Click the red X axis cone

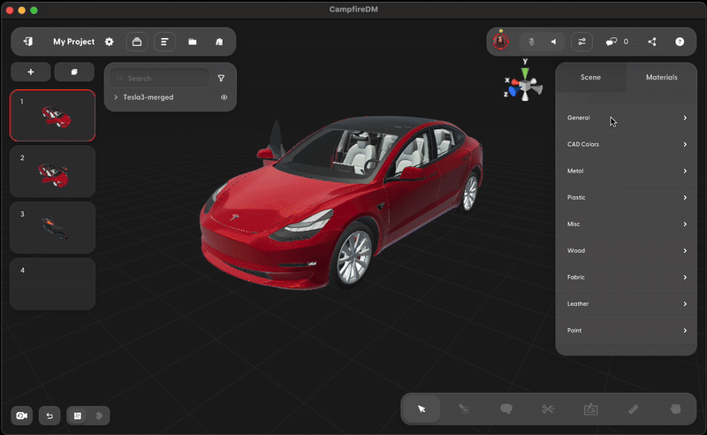tap(515, 82)
